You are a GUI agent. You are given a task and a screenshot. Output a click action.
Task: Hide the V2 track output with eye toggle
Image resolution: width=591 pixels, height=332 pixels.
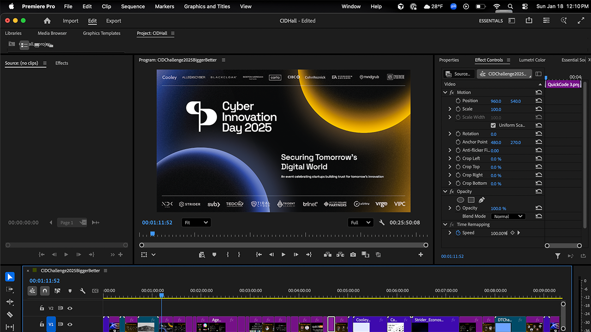click(70, 308)
